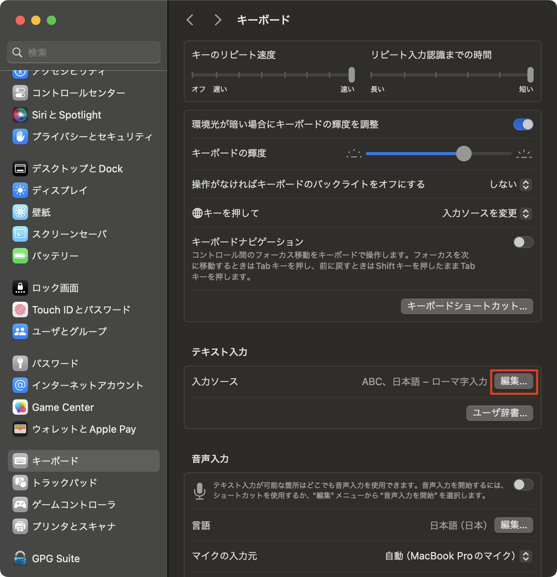Click the low keyboard brightness icon
This screenshot has width=557, height=577.
[354, 154]
